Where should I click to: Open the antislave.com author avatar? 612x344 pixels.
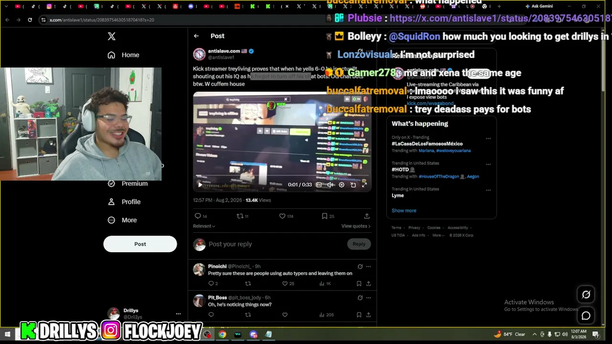199,54
